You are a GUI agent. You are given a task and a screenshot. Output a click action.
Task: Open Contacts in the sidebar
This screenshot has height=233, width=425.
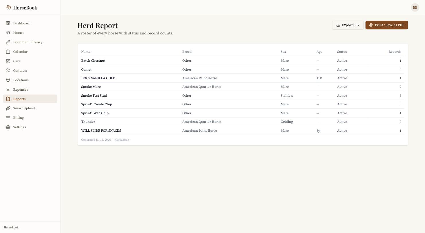pos(30,71)
